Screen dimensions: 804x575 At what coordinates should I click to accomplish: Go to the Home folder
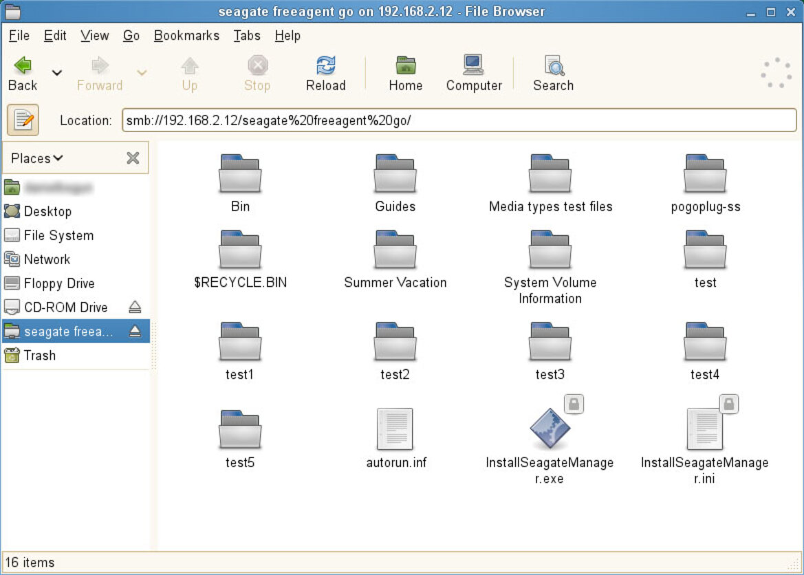coord(406,73)
